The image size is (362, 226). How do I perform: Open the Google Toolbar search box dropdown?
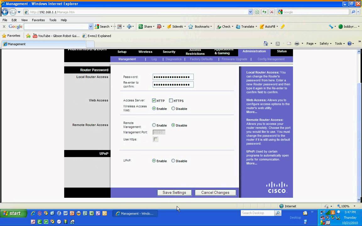pos(90,26)
